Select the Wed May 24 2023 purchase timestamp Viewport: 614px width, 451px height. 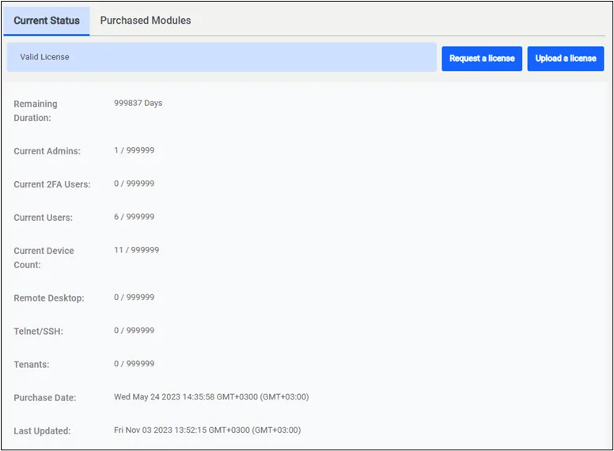pyautogui.click(x=211, y=397)
